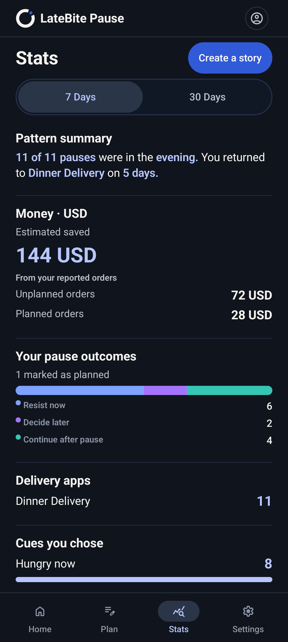Tap the Hungry now cue progress bar
The height and width of the screenshot is (642, 288).
click(144, 580)
